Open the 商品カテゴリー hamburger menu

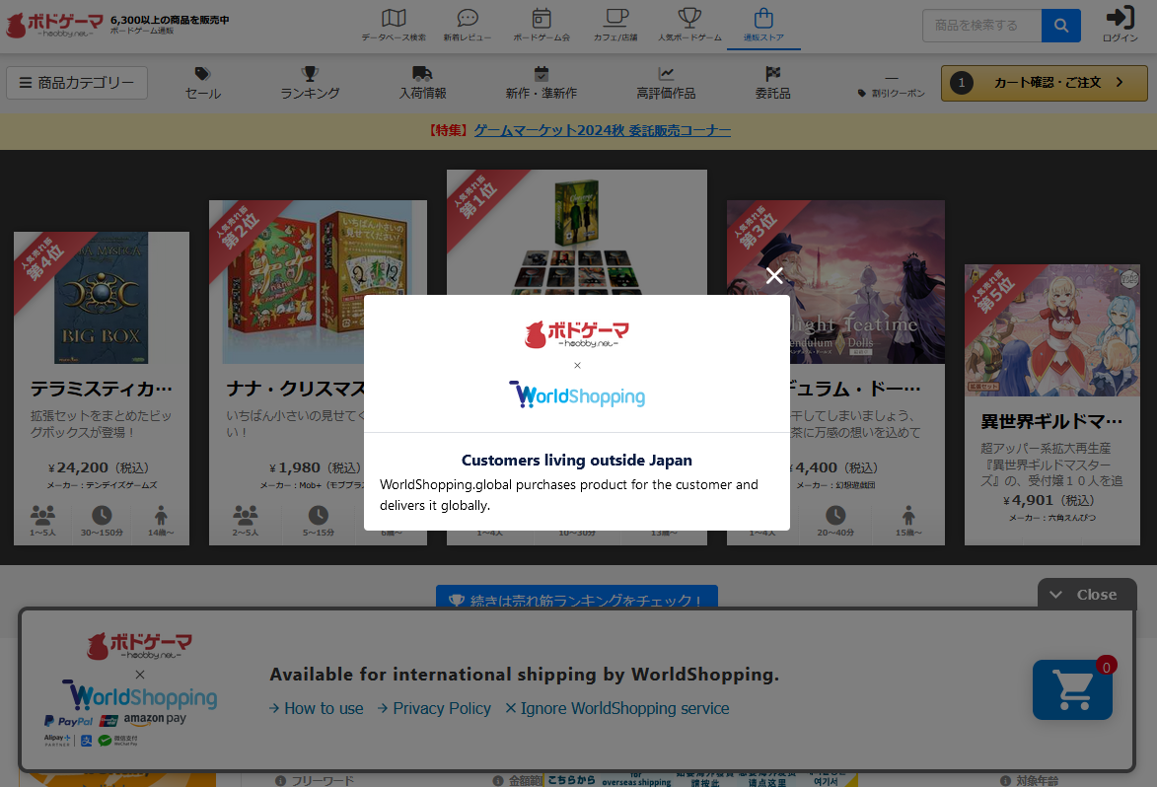pos(77,83)
